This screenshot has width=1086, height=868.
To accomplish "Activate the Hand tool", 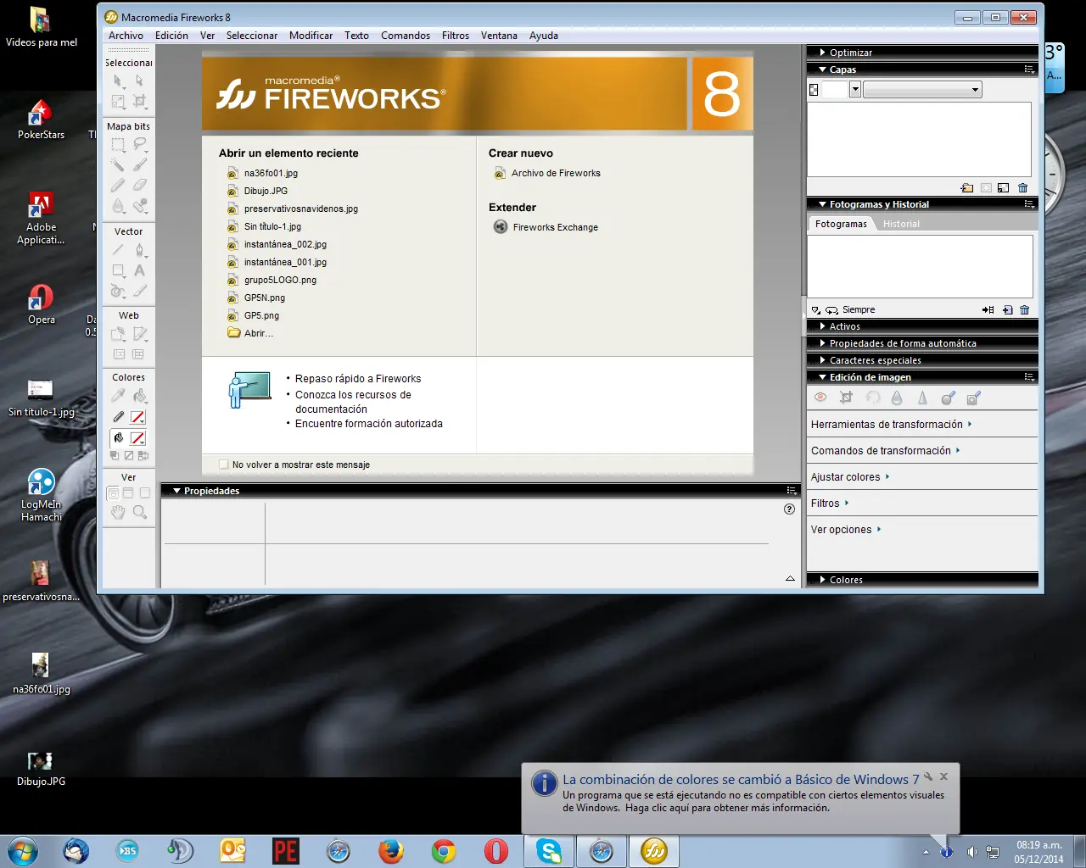I will (118, 512).
